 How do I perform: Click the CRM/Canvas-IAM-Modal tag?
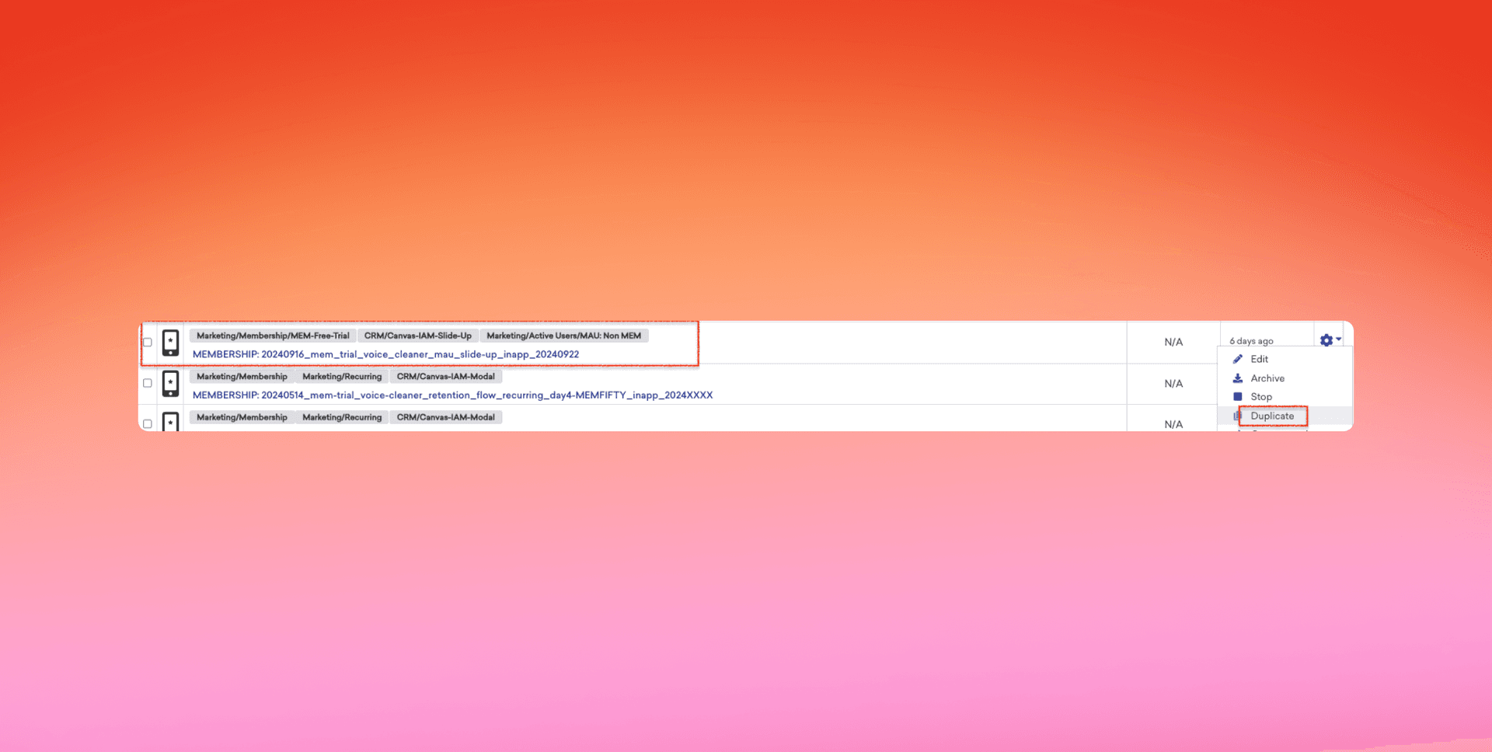pyautogui.click(x=445, y=376)
